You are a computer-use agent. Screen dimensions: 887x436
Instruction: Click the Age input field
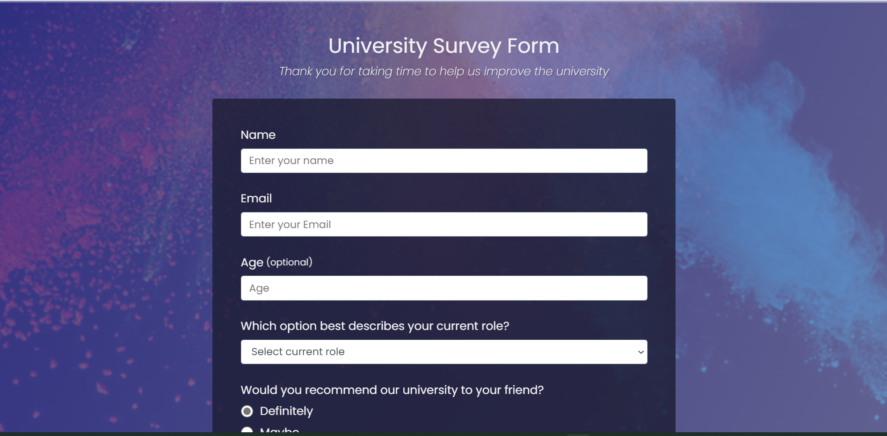(x=444, y=288)
